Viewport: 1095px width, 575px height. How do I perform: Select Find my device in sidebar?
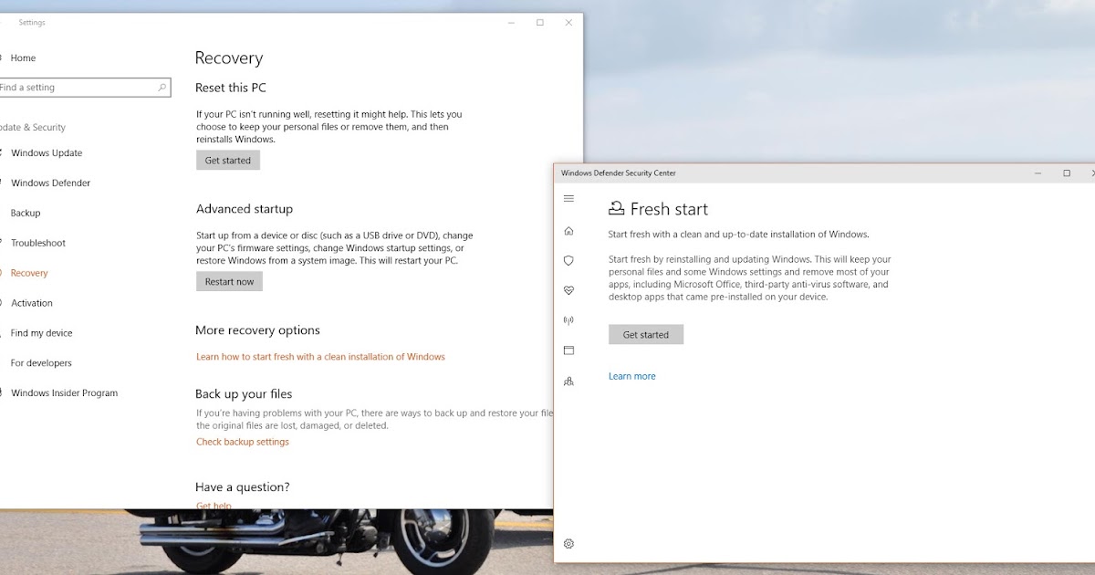(x=41, y=333)
